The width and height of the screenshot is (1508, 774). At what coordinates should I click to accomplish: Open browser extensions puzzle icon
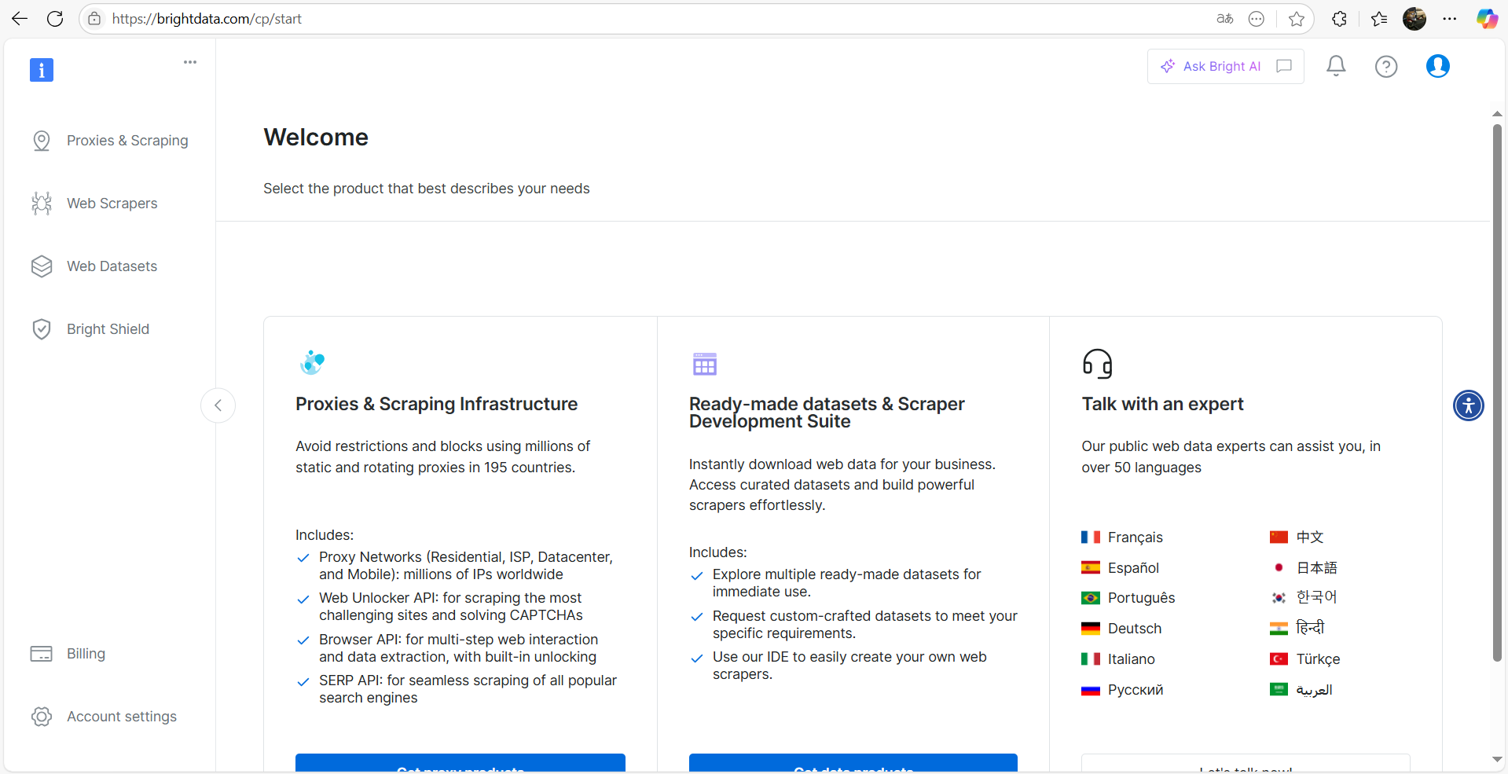(x=1339, y=19)
